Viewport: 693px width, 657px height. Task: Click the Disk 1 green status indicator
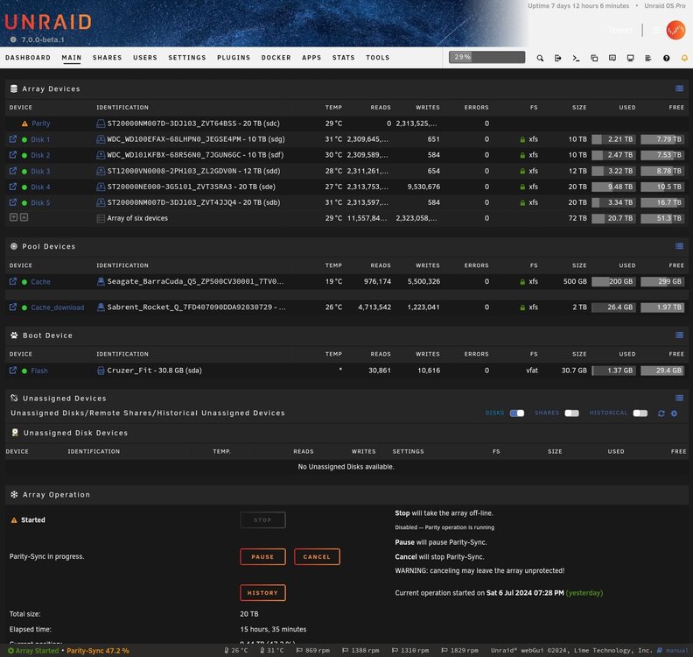coord(24,139)
